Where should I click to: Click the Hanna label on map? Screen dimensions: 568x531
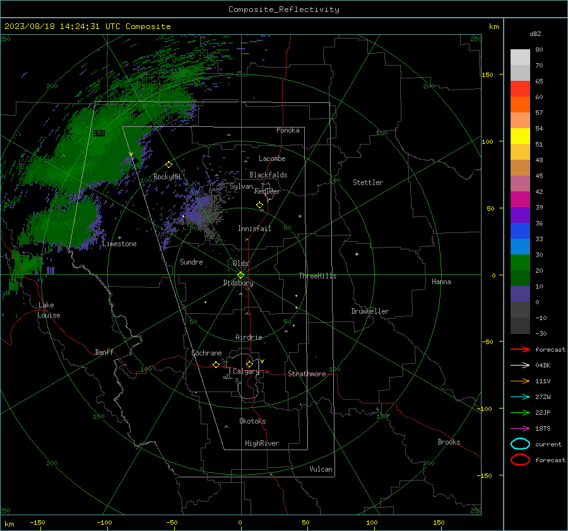click(441, 282)
